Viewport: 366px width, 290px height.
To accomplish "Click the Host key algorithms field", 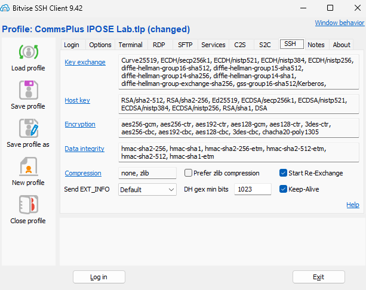I will (239, 104).
